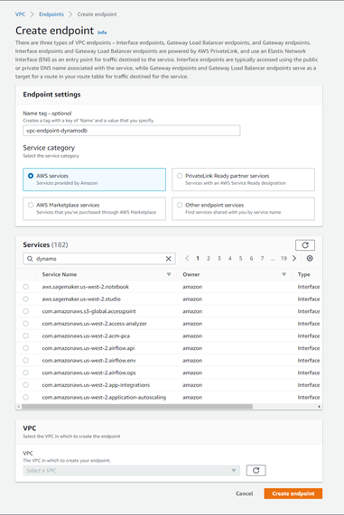Image resolution: width=344 pixels, height=515 pixels.
Task: Click the Services search field containing dynamo
Action: [99, 259]
